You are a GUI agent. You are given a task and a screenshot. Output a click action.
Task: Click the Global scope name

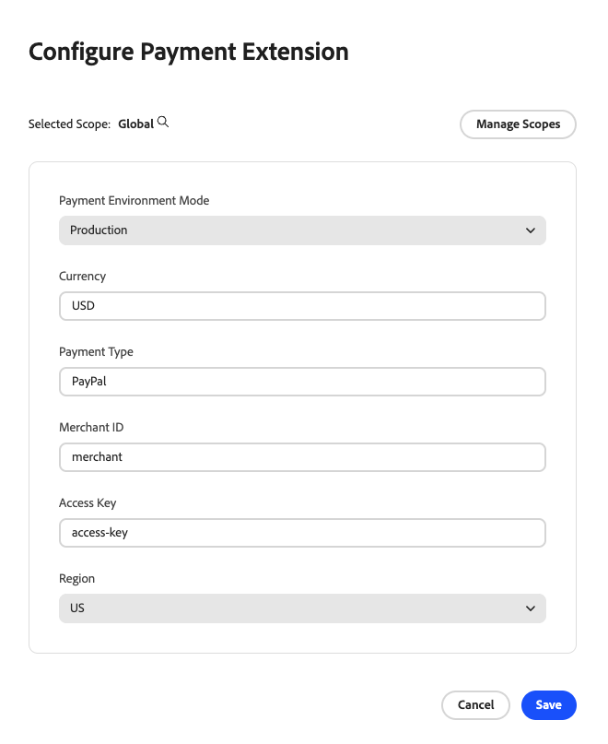135,124
